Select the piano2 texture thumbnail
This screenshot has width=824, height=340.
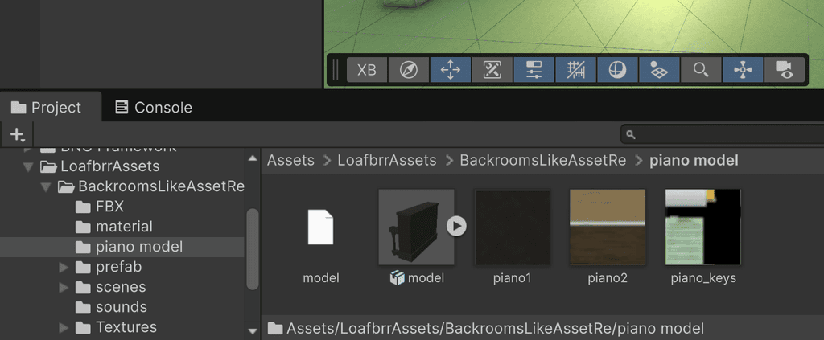point(608,227)
